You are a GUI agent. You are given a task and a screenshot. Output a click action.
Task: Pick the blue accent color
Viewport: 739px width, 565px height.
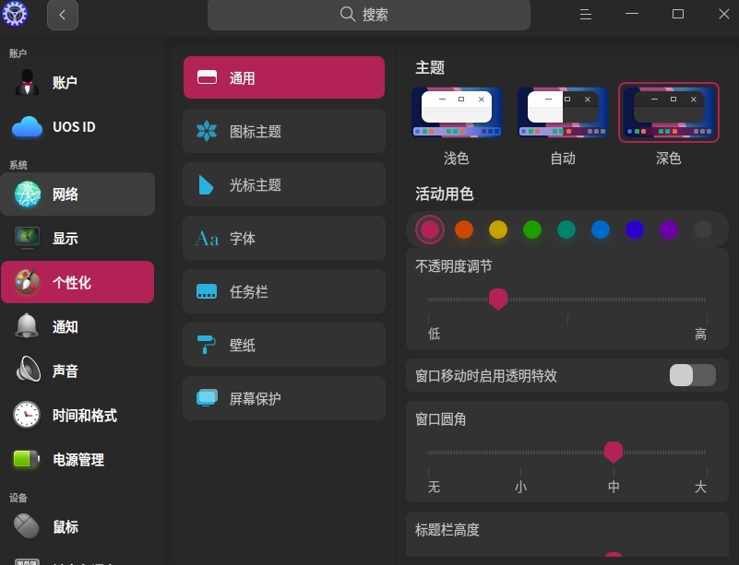pyautogui.click(x=601, y=230)
